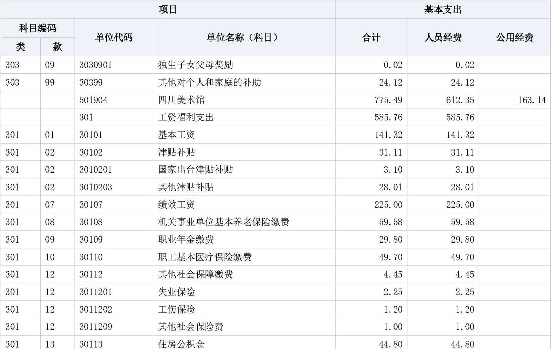Click the 四川美术馆 row name
This screenshot has height=349, width=551.
[181, 100]
